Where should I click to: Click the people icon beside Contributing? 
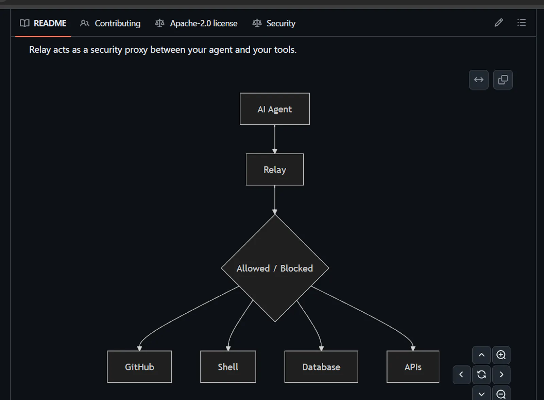pyautogui.click(x=85, y=23)
